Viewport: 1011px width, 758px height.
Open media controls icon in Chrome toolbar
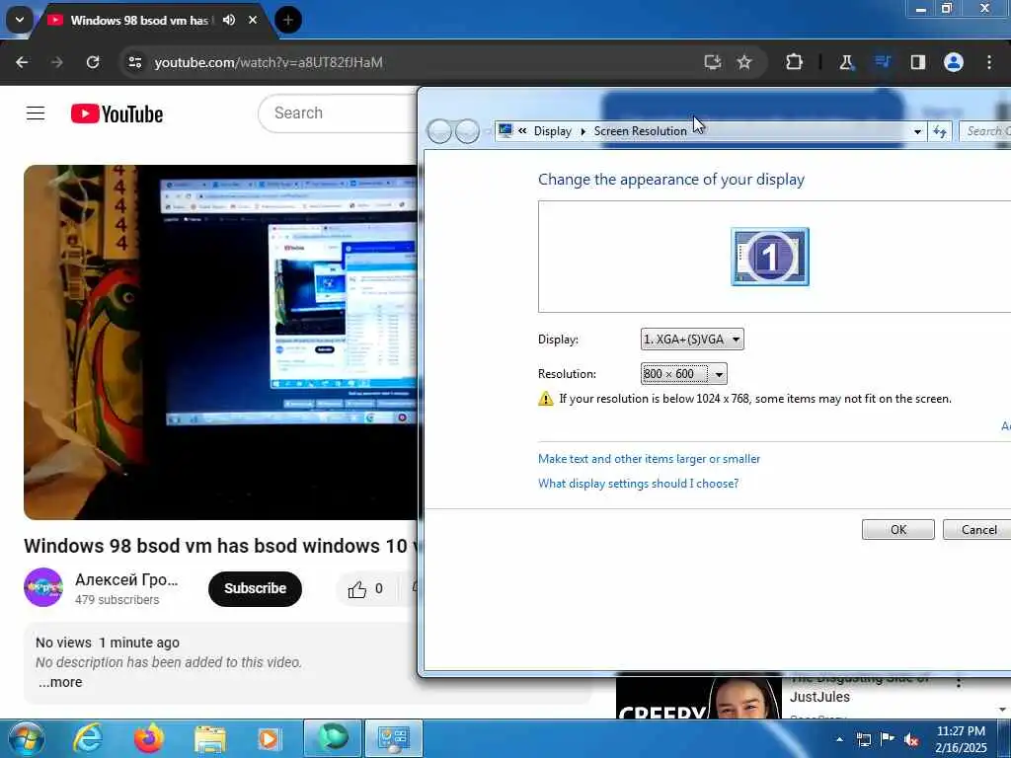click(x=883, y=62)
